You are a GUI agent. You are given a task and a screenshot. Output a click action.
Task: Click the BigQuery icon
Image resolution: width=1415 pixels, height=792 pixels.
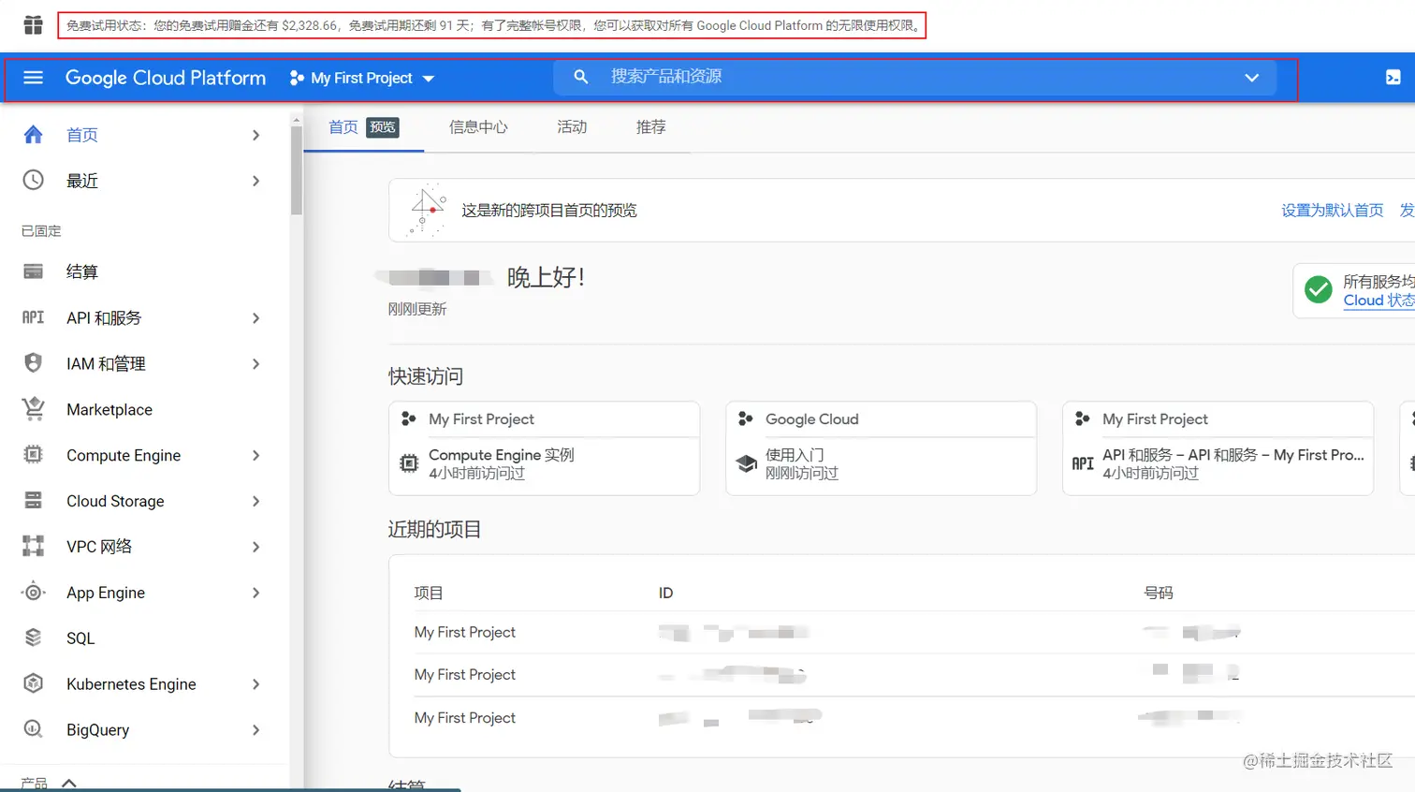(x=33, y=728)
